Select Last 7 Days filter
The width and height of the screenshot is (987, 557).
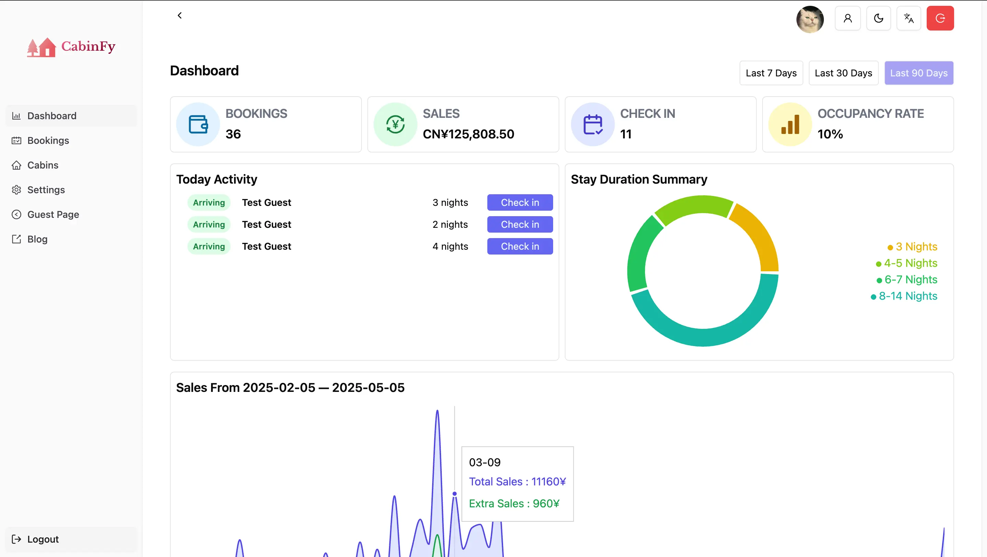point(771,73)
